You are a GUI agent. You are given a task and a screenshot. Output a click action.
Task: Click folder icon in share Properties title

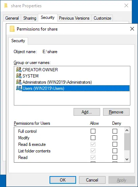coord(6,6)
